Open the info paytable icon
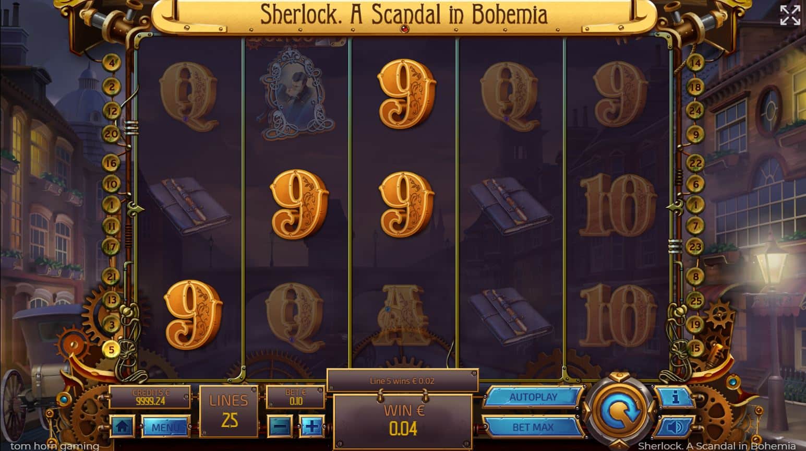 (676, 398)
